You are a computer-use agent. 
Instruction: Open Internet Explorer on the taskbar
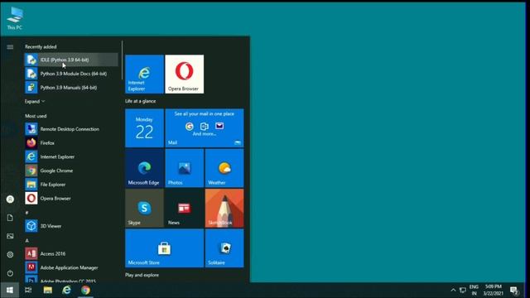pyautogui.click(x=66, y=290)
